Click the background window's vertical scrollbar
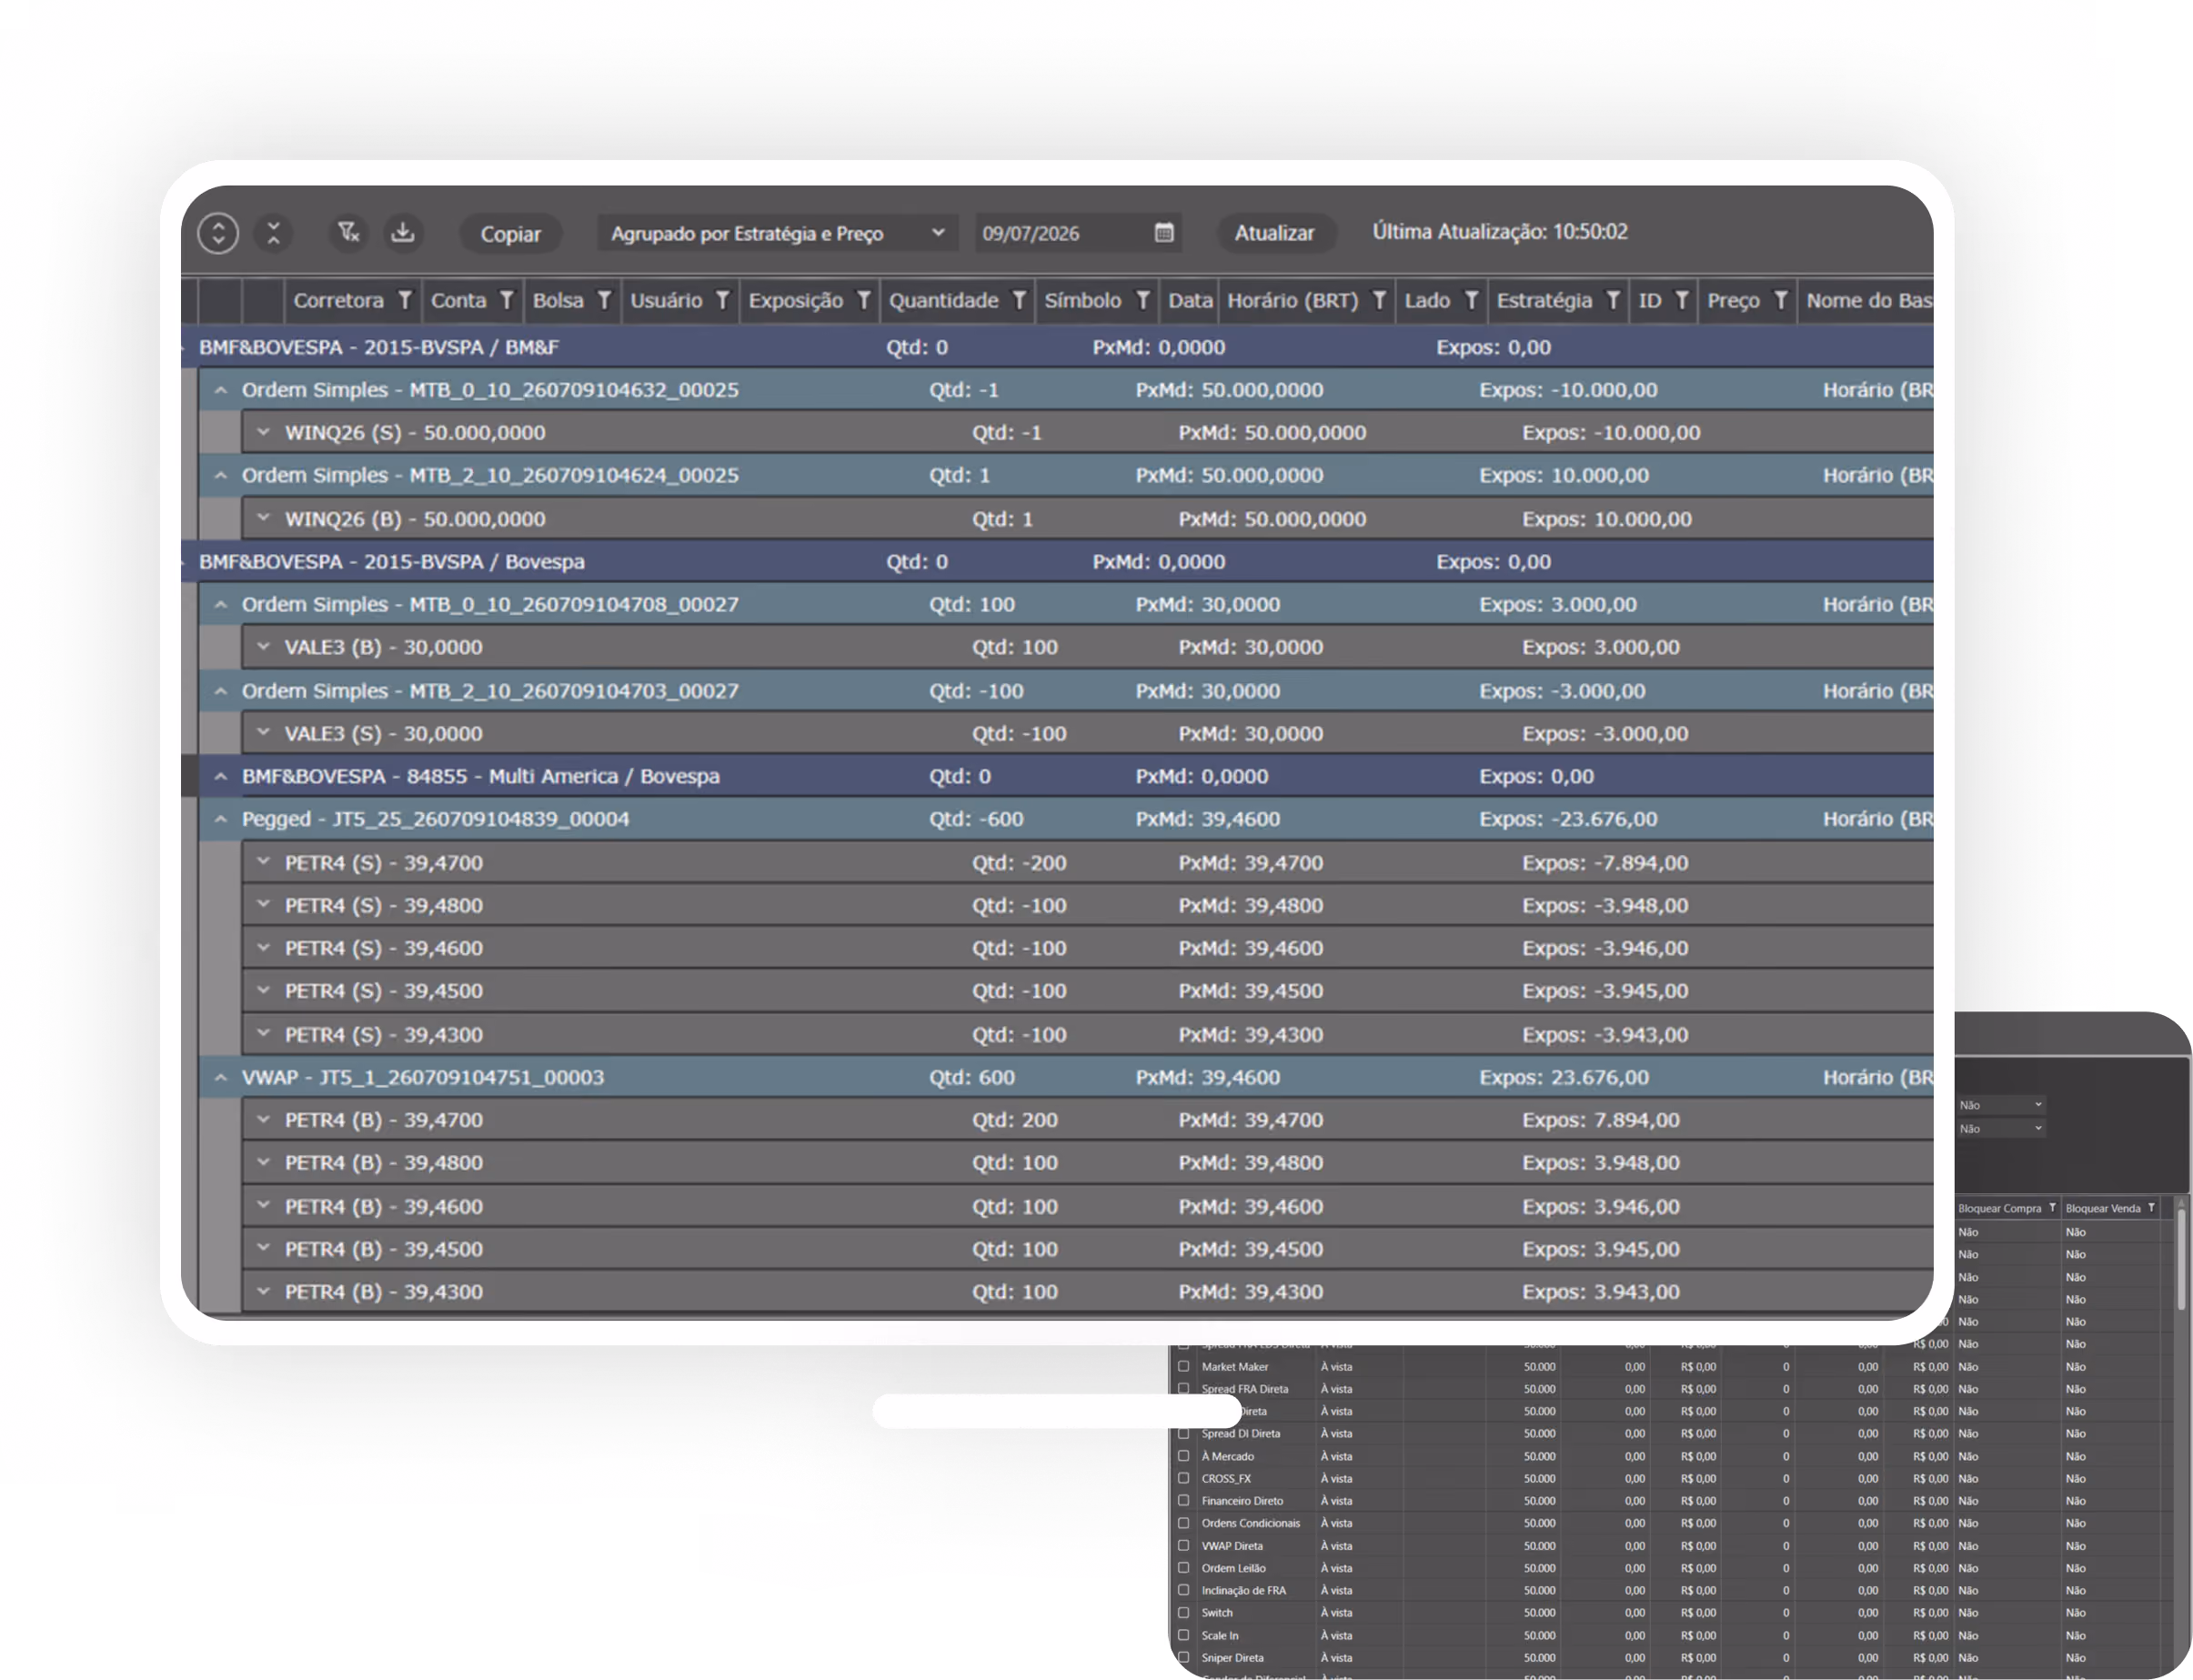 (2180, 1260)
